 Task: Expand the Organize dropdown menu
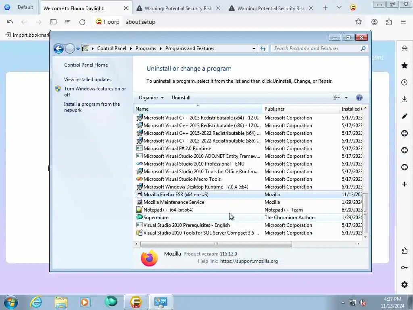pyautogui.click(x=151, y=98)
